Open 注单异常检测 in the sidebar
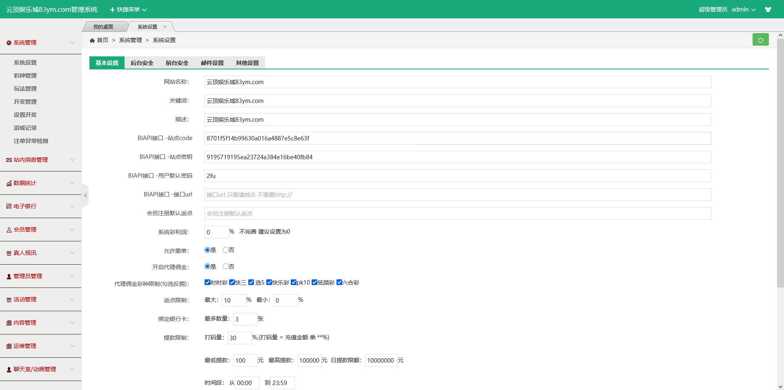Viewport: 784px width, 390px height. pyautogui.click(x=31, y=141)
